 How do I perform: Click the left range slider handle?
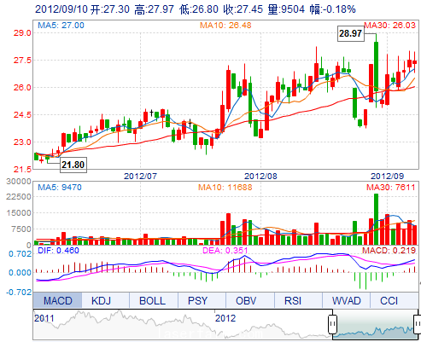pyautogui.click(x=332, y=324)
